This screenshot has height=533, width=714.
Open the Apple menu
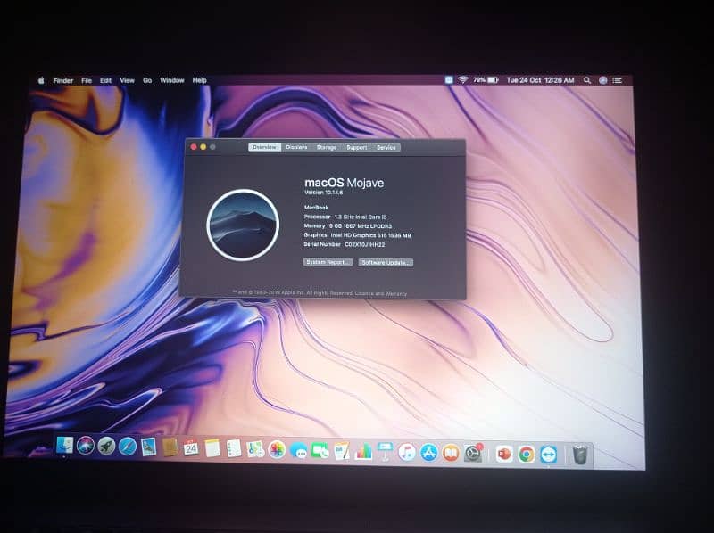pyautogui.click(x=41, y=80)
